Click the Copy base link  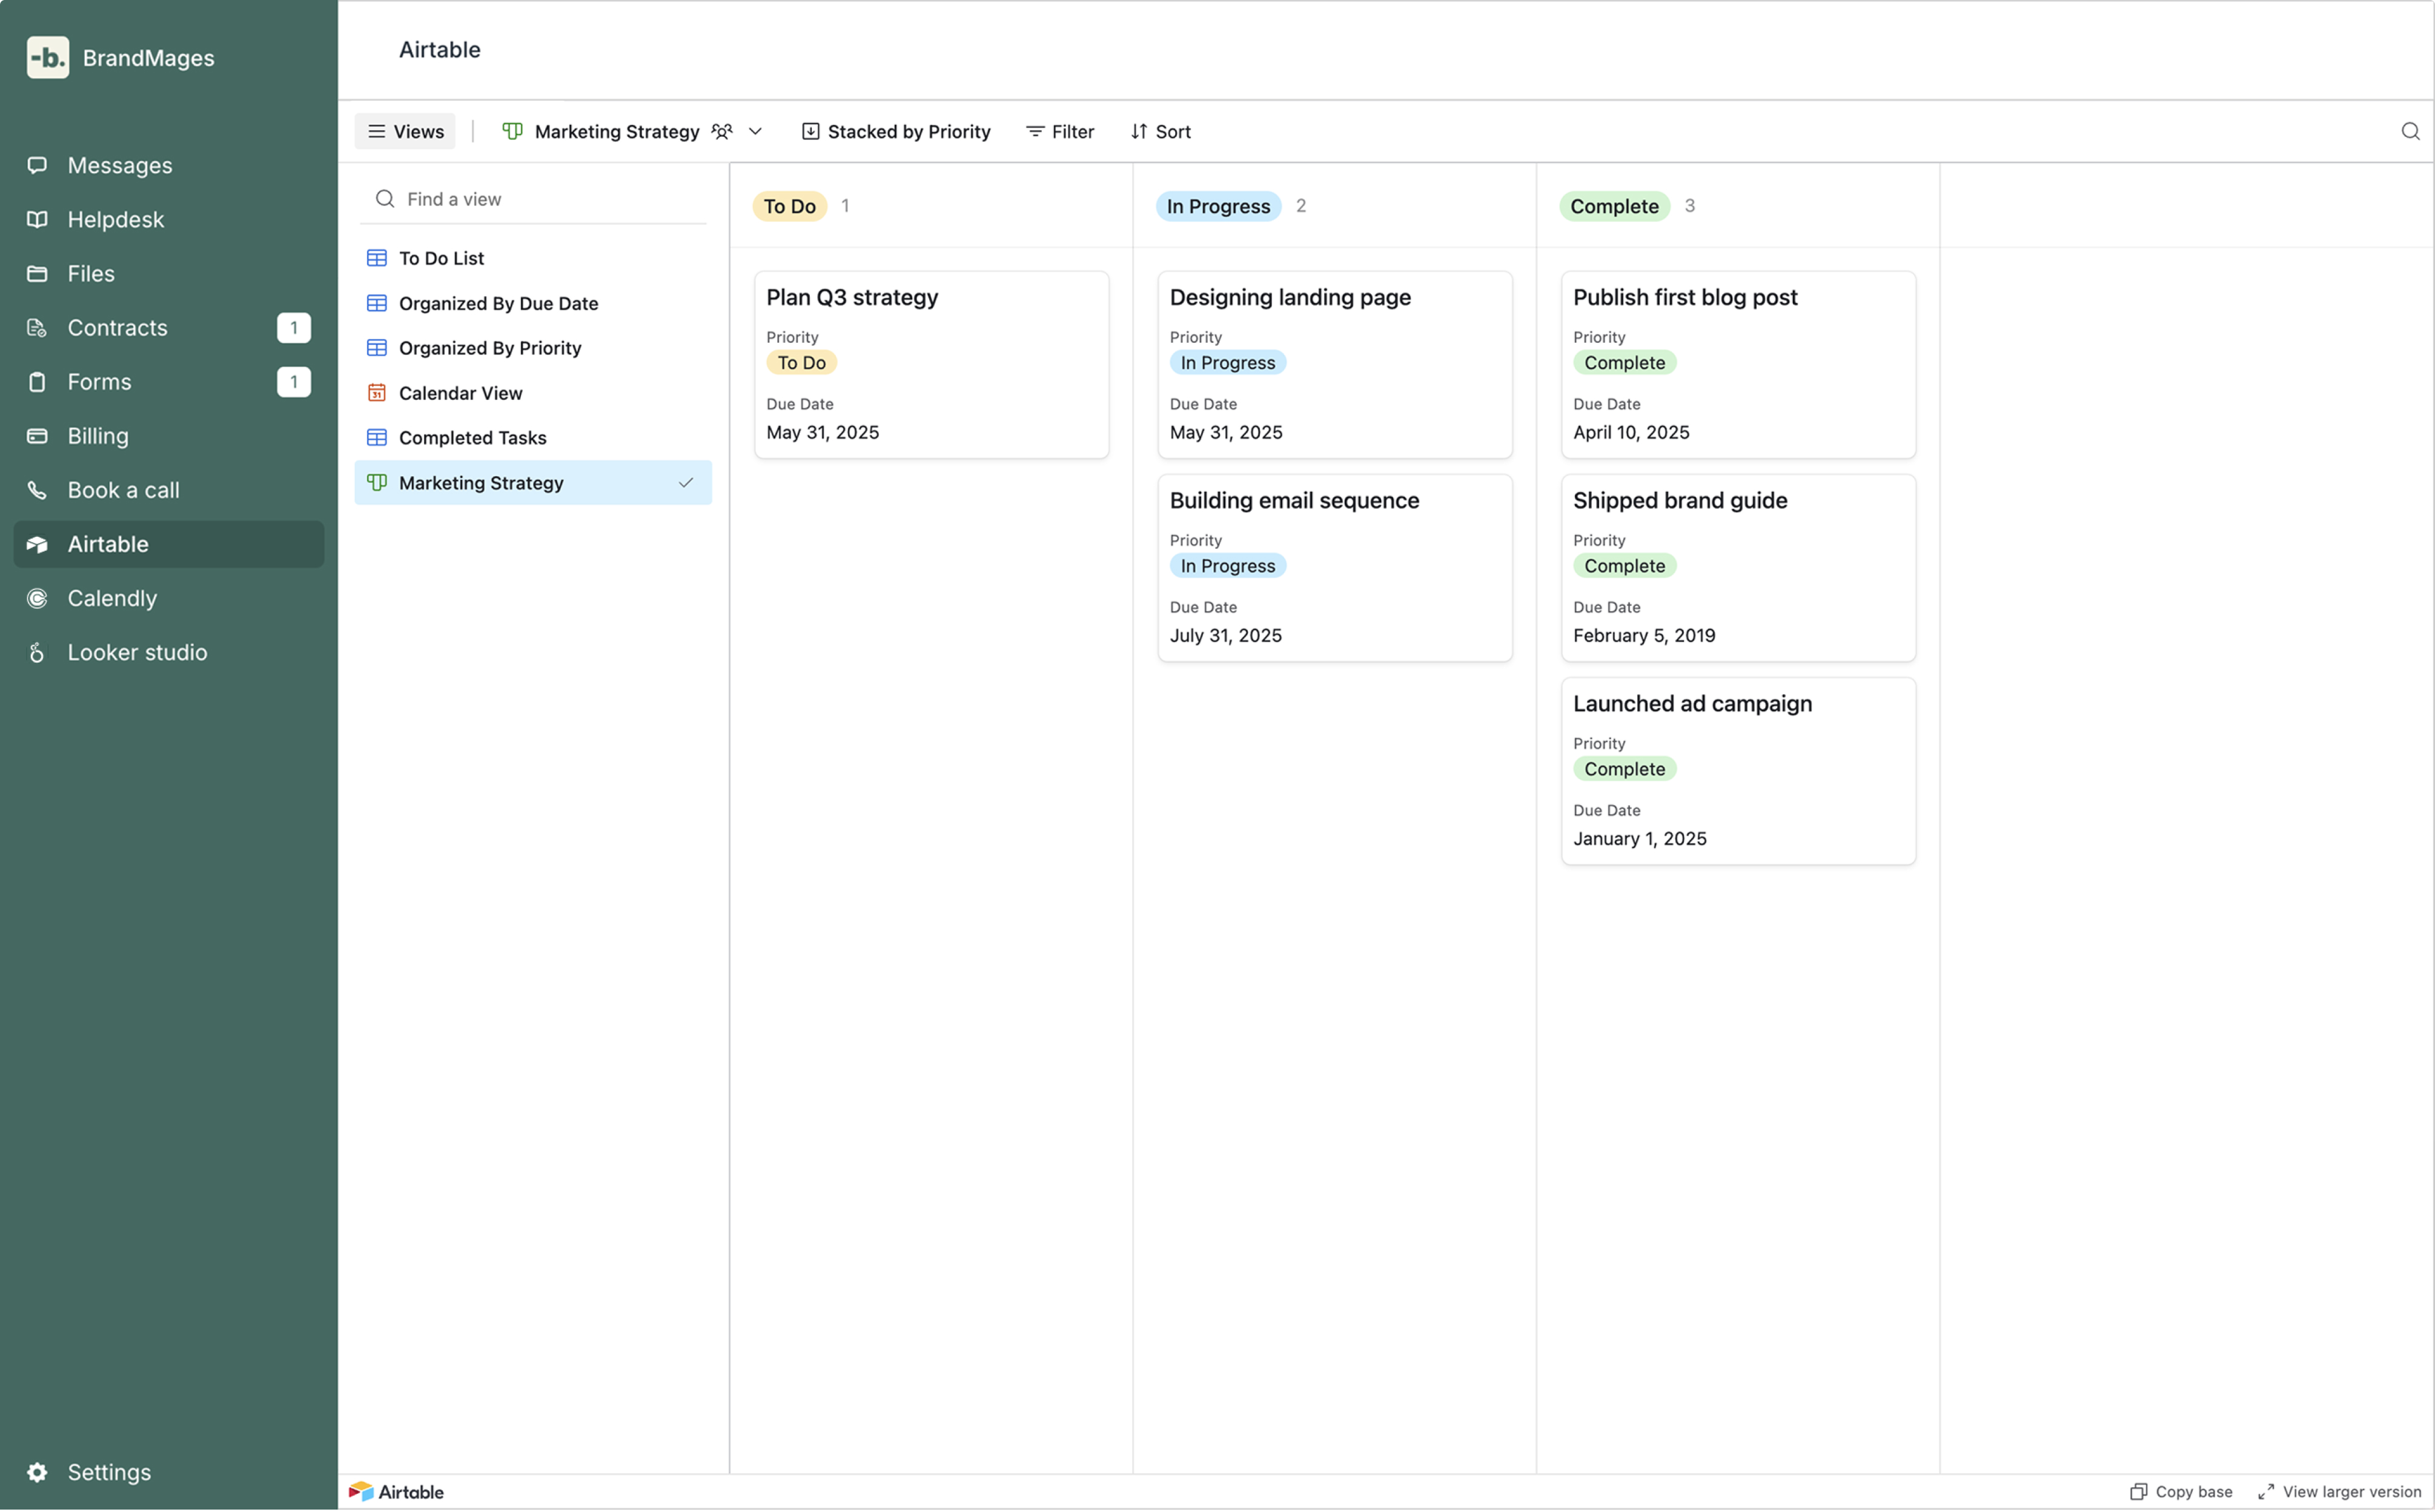coord(2181,1491)
